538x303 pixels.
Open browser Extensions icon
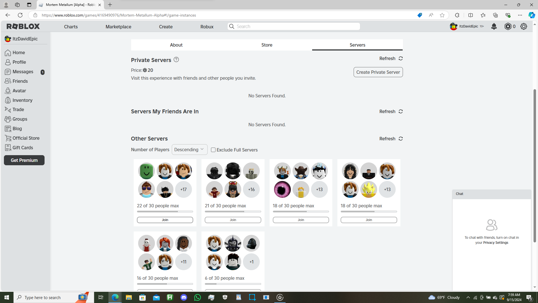coord(457,15)
